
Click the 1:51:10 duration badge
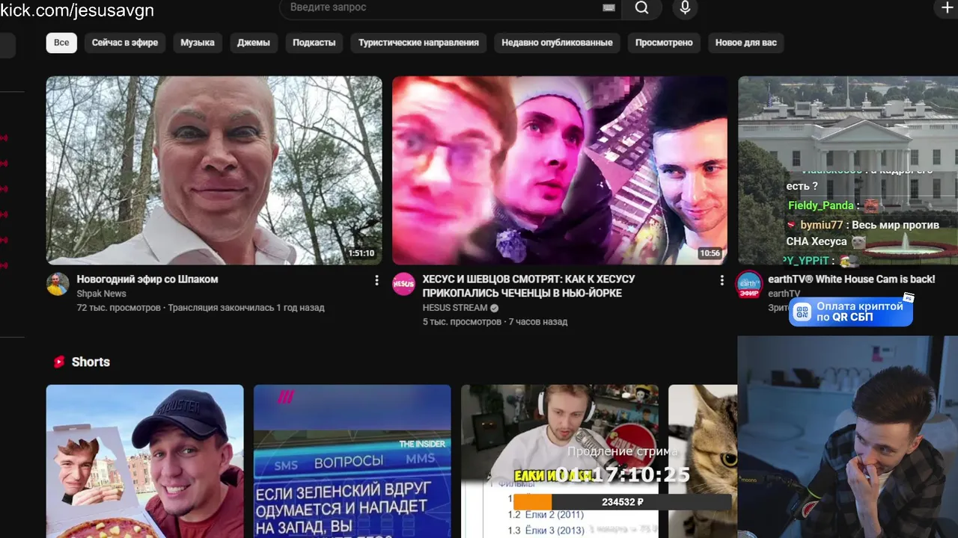(x=361, y=253)
